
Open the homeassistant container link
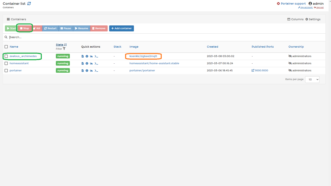pos(19,63)
